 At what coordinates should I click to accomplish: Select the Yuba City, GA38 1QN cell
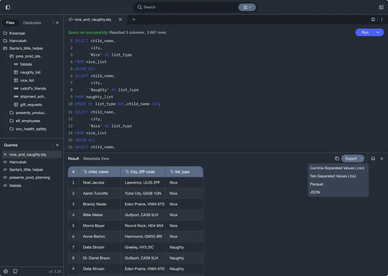coord(143,193)
